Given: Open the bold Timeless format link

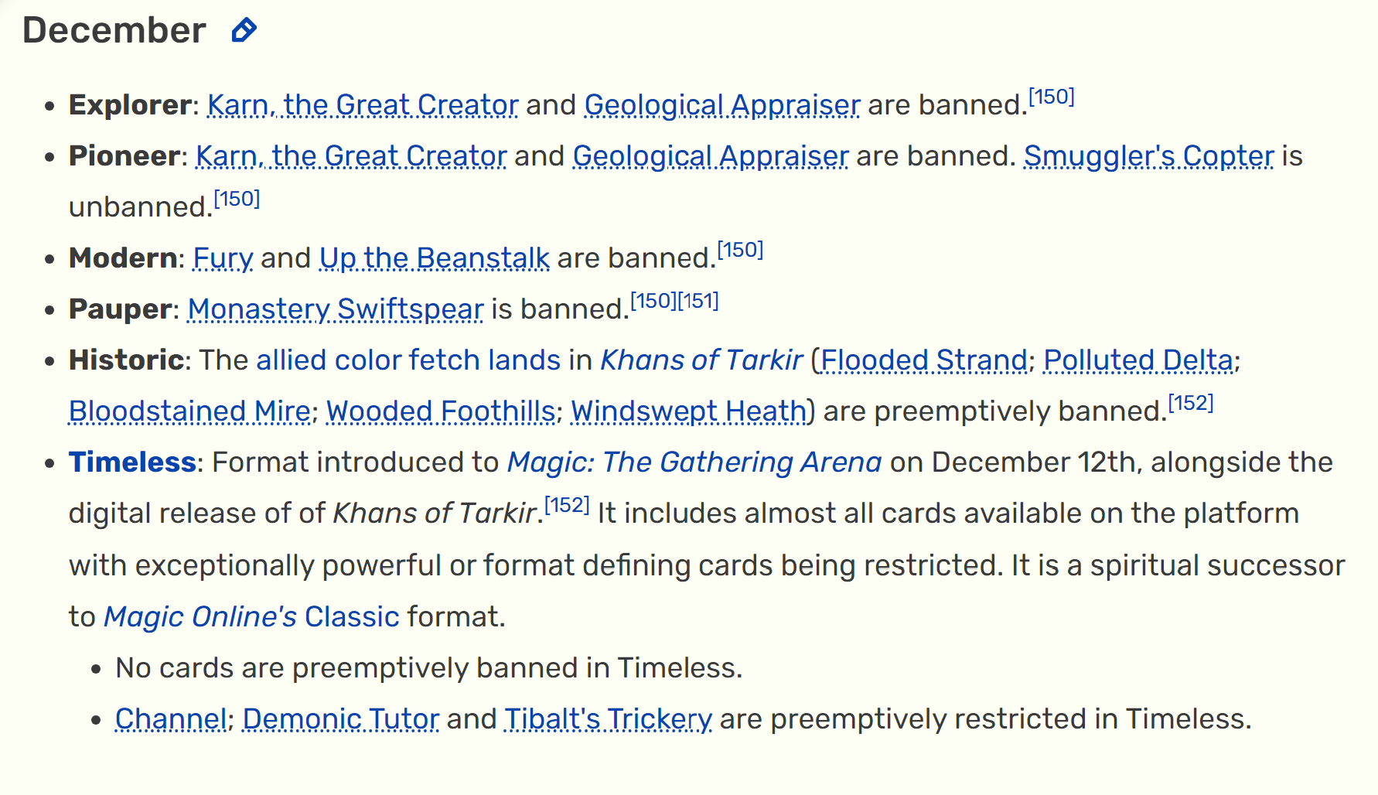Looking at the screenshot, I should tap(132, 462).
